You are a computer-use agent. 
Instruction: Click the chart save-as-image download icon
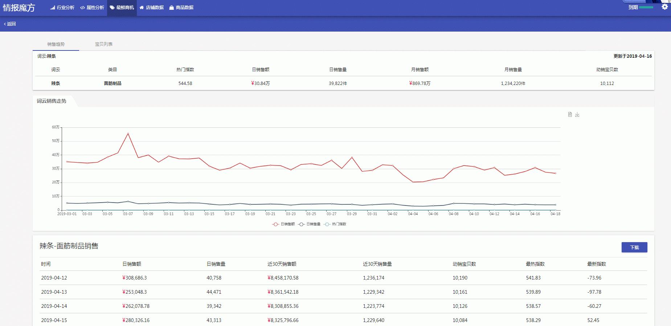point(577,115)
